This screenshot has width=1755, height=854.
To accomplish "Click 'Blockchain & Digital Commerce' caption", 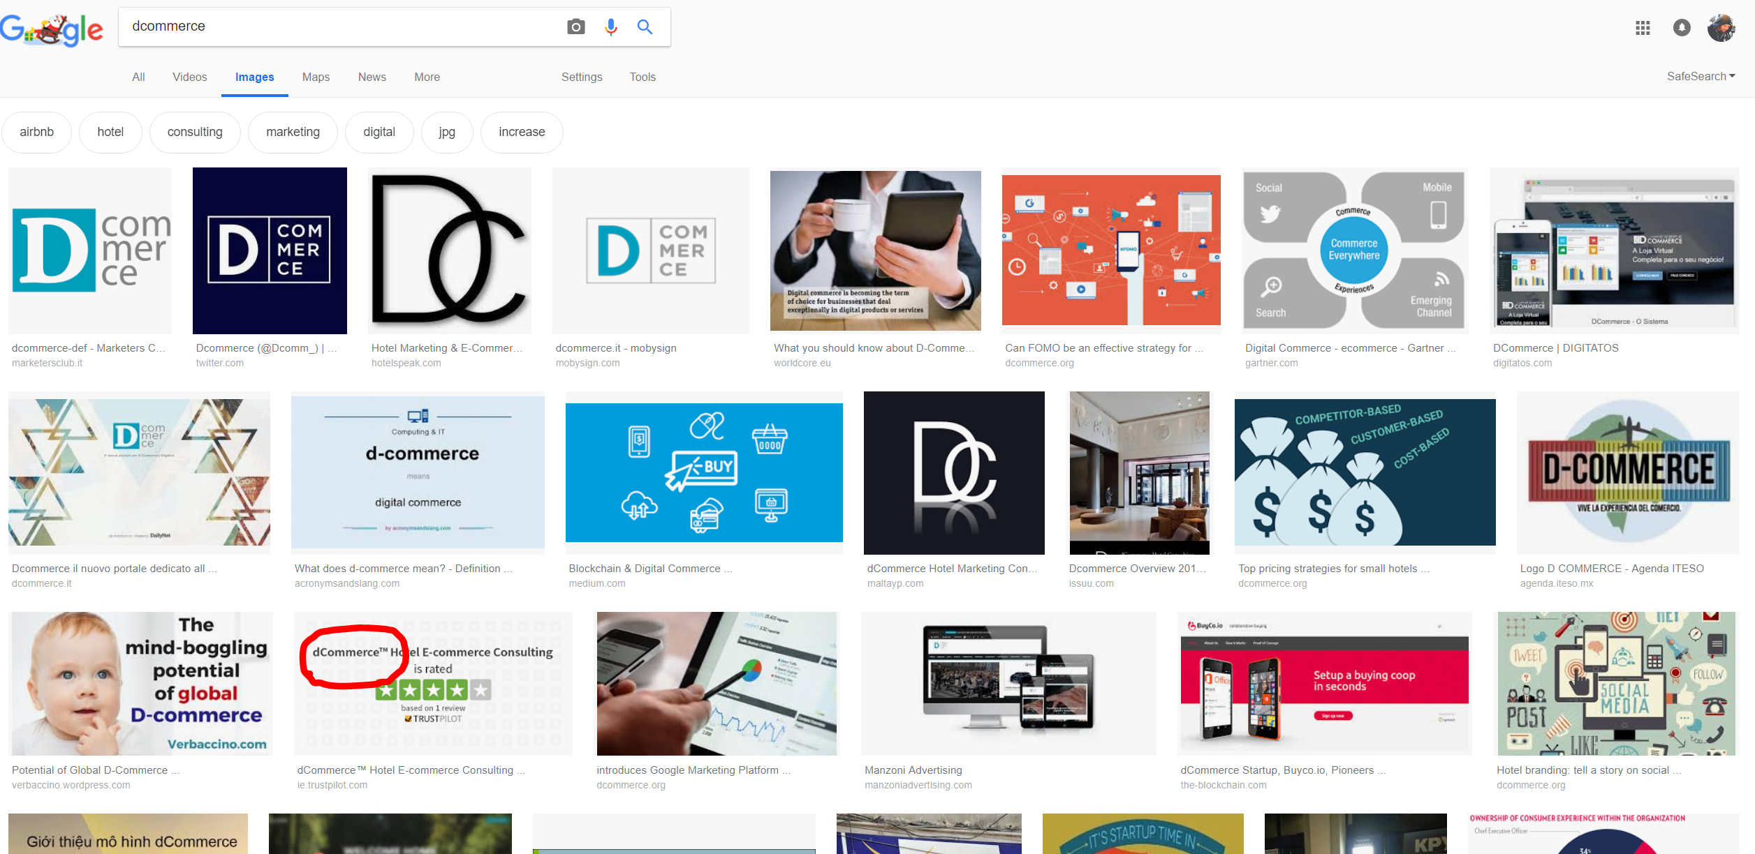I will [x=650, y=568].
